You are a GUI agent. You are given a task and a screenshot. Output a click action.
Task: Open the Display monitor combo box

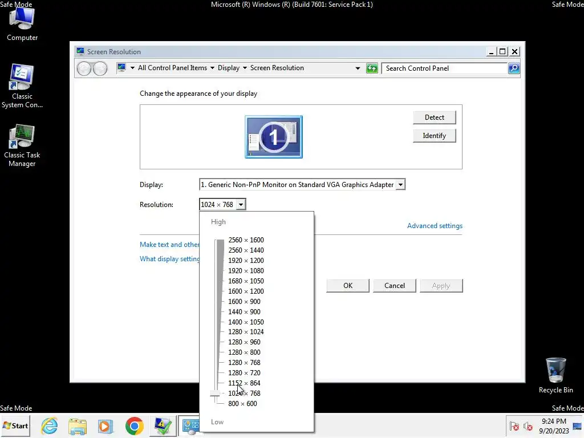(302, 184)
